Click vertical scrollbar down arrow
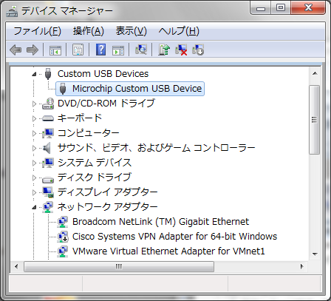The image size is (331, 301). click(315, 254)
